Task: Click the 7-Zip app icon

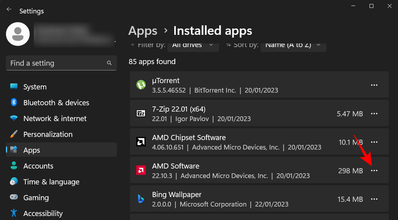Action: [141, 114]
